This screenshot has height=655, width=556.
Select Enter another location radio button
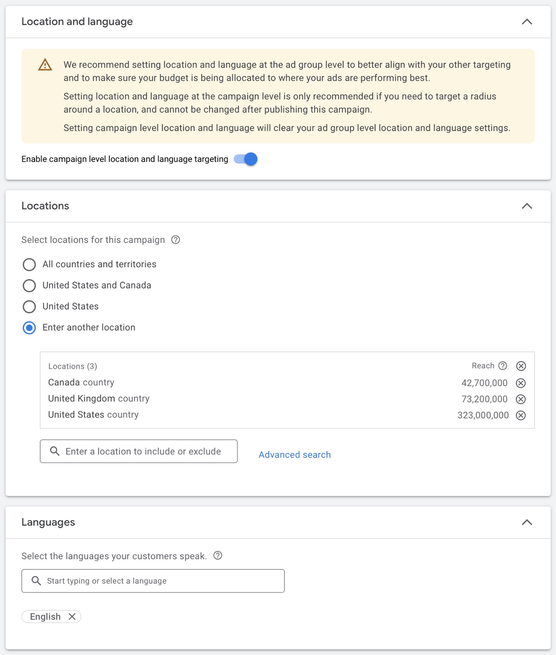tap(29, 327)
